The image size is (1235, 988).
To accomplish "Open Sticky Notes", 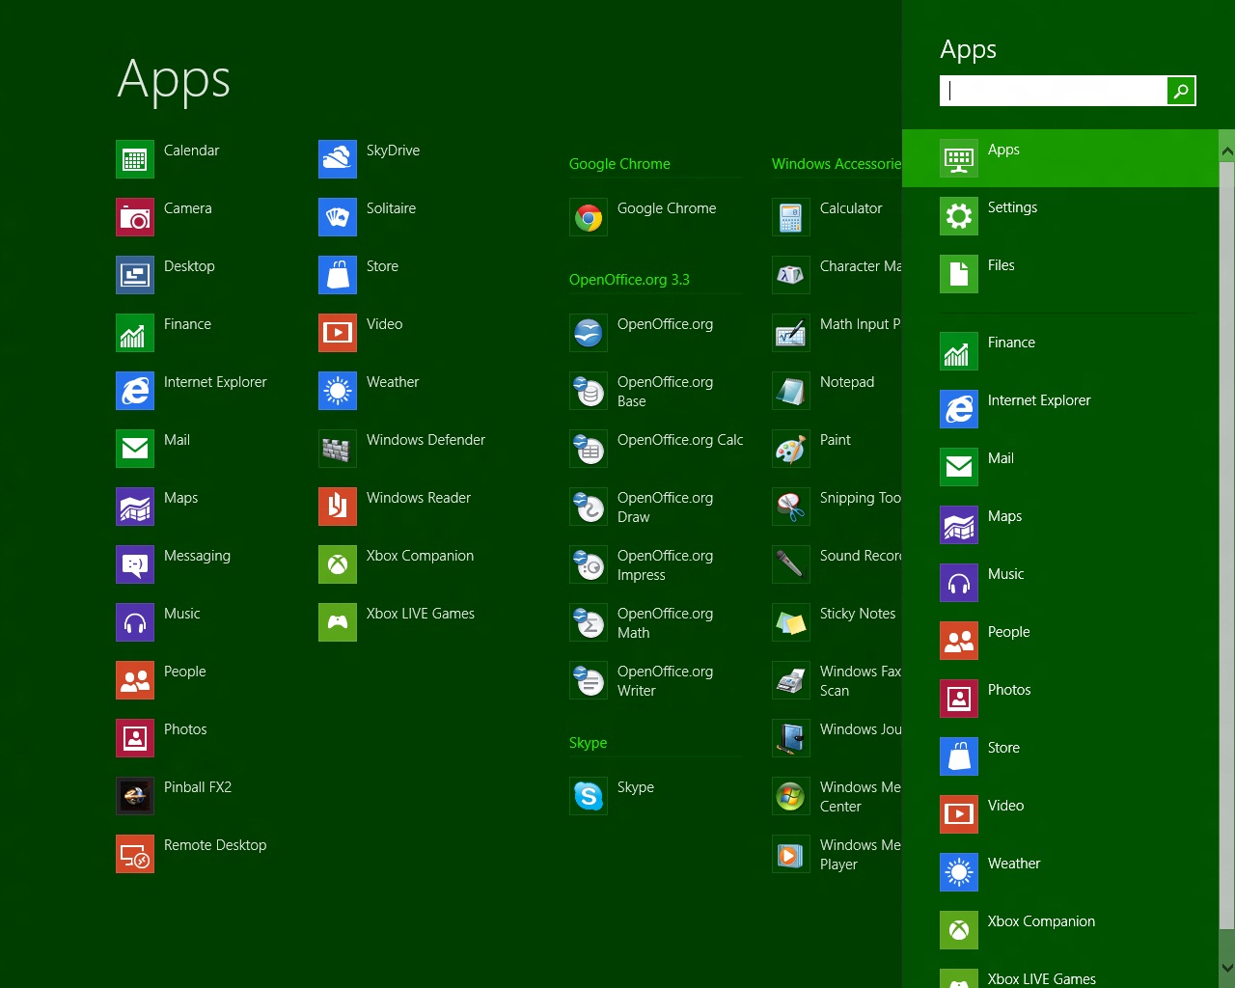I will [791, 622].
